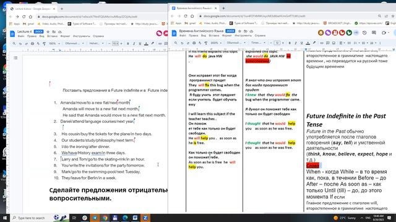The image size is (396, 222).
Task: Open version history in right document
Action: (364, 33)
